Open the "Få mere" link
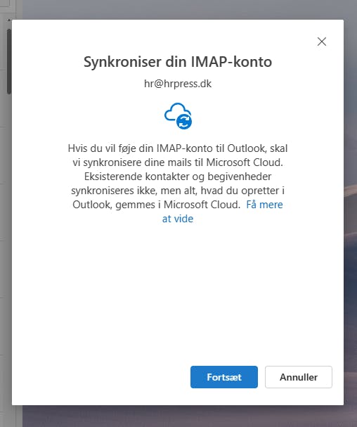 pos(264,205)
